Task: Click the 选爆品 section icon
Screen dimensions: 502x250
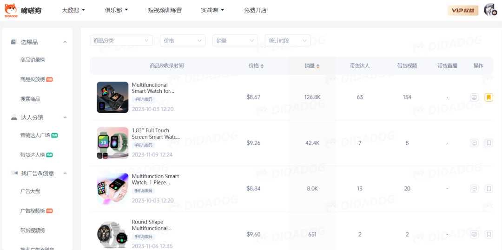Action: (x=14, y=42)
